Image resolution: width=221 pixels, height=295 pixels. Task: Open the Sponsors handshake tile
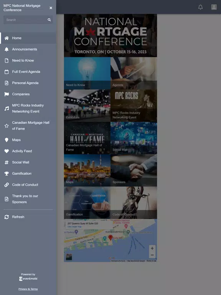(x=134, y=171)
